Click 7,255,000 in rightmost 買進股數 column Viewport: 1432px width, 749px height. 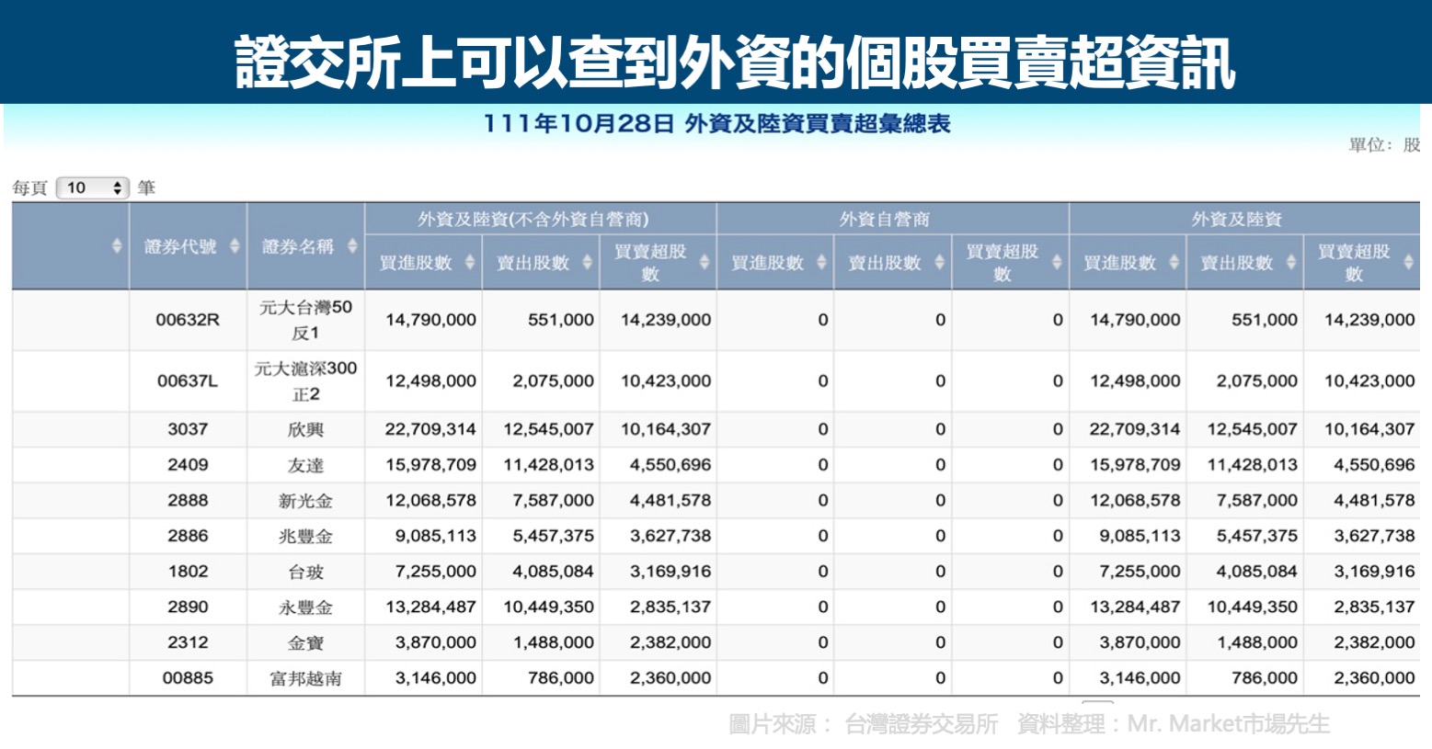1140,572
